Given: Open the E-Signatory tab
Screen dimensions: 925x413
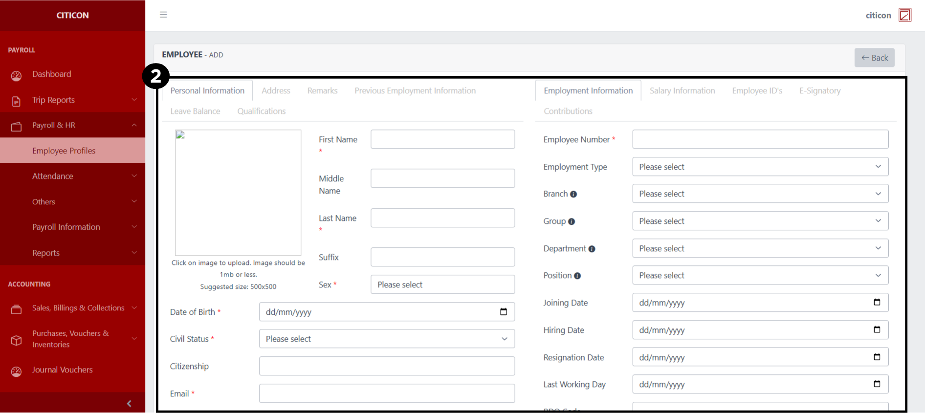Looking at the screenshot, I should pos(820,91).
